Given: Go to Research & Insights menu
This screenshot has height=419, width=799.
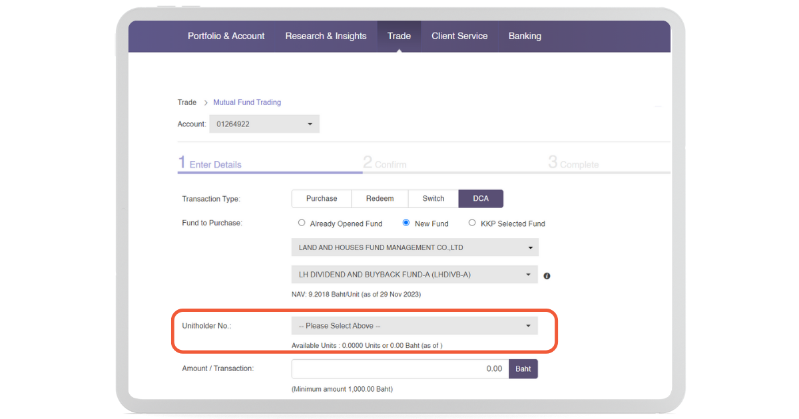Looking at the screenshot, I should [x=326, y=36].
